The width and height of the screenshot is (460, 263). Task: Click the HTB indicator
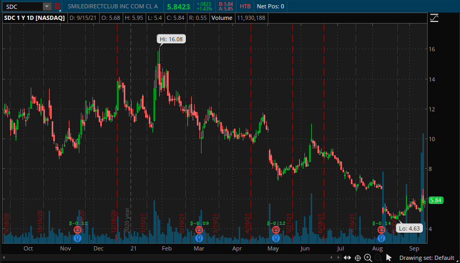pos(245,6)
